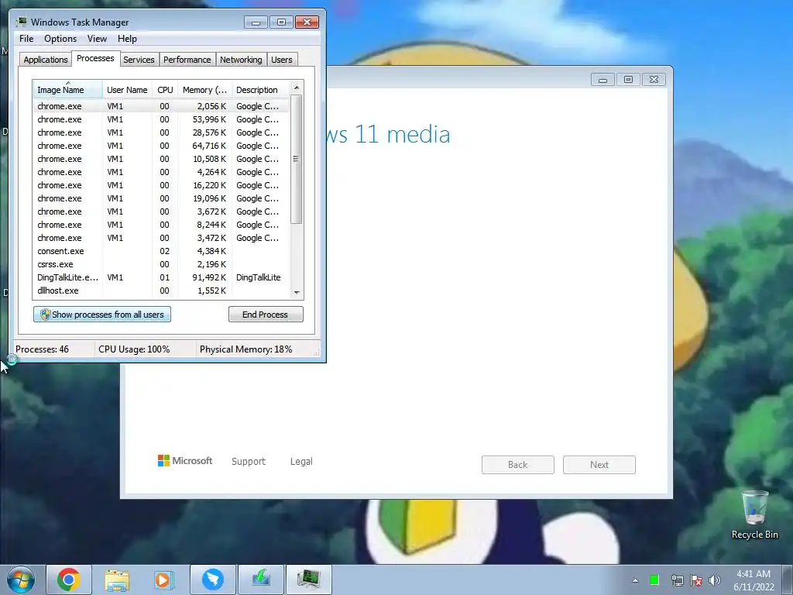The image size is (793, 595).
Task: Switch to the Users tab
Action: pyautogui.click(x=282, y=60)
